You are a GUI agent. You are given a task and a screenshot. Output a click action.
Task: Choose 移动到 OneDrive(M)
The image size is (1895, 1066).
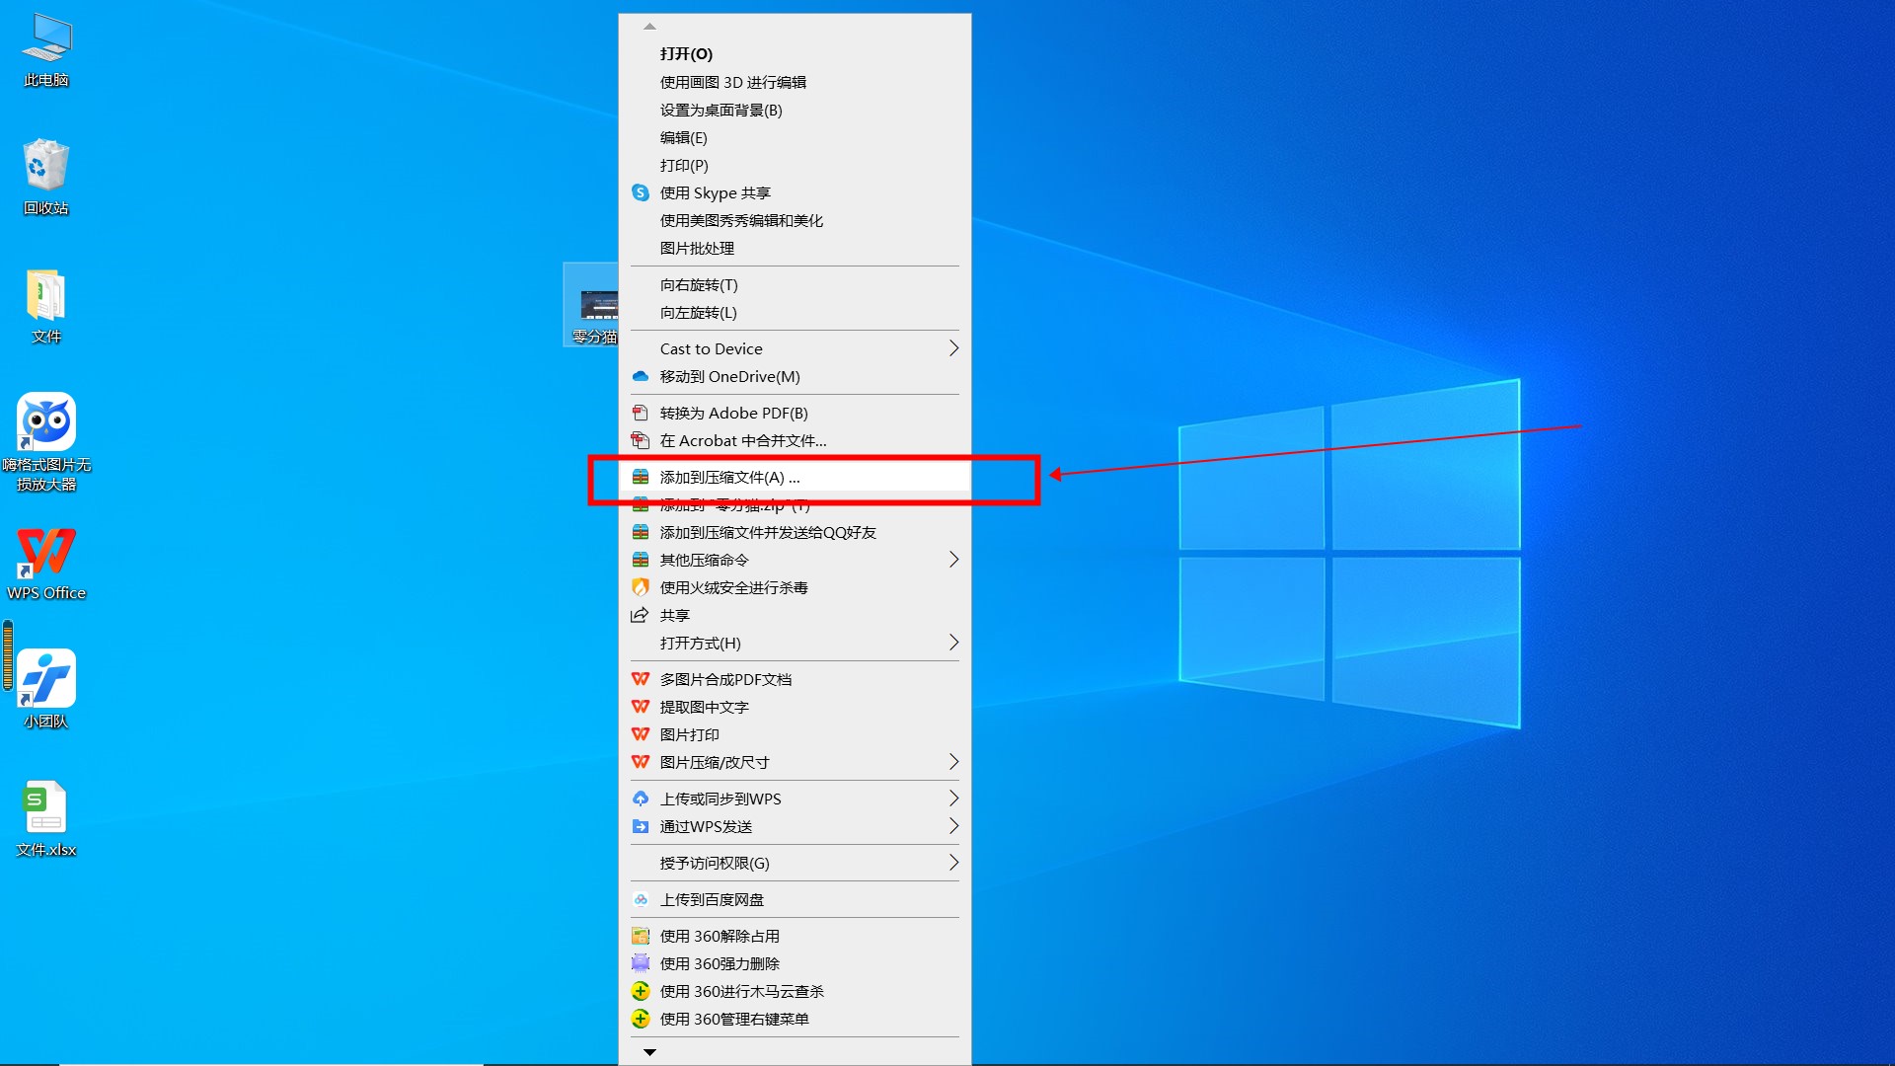(x=729, y=377)
